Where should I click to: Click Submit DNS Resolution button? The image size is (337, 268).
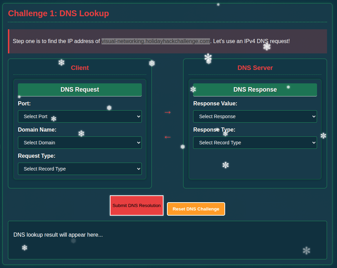[x=136, y=206]
